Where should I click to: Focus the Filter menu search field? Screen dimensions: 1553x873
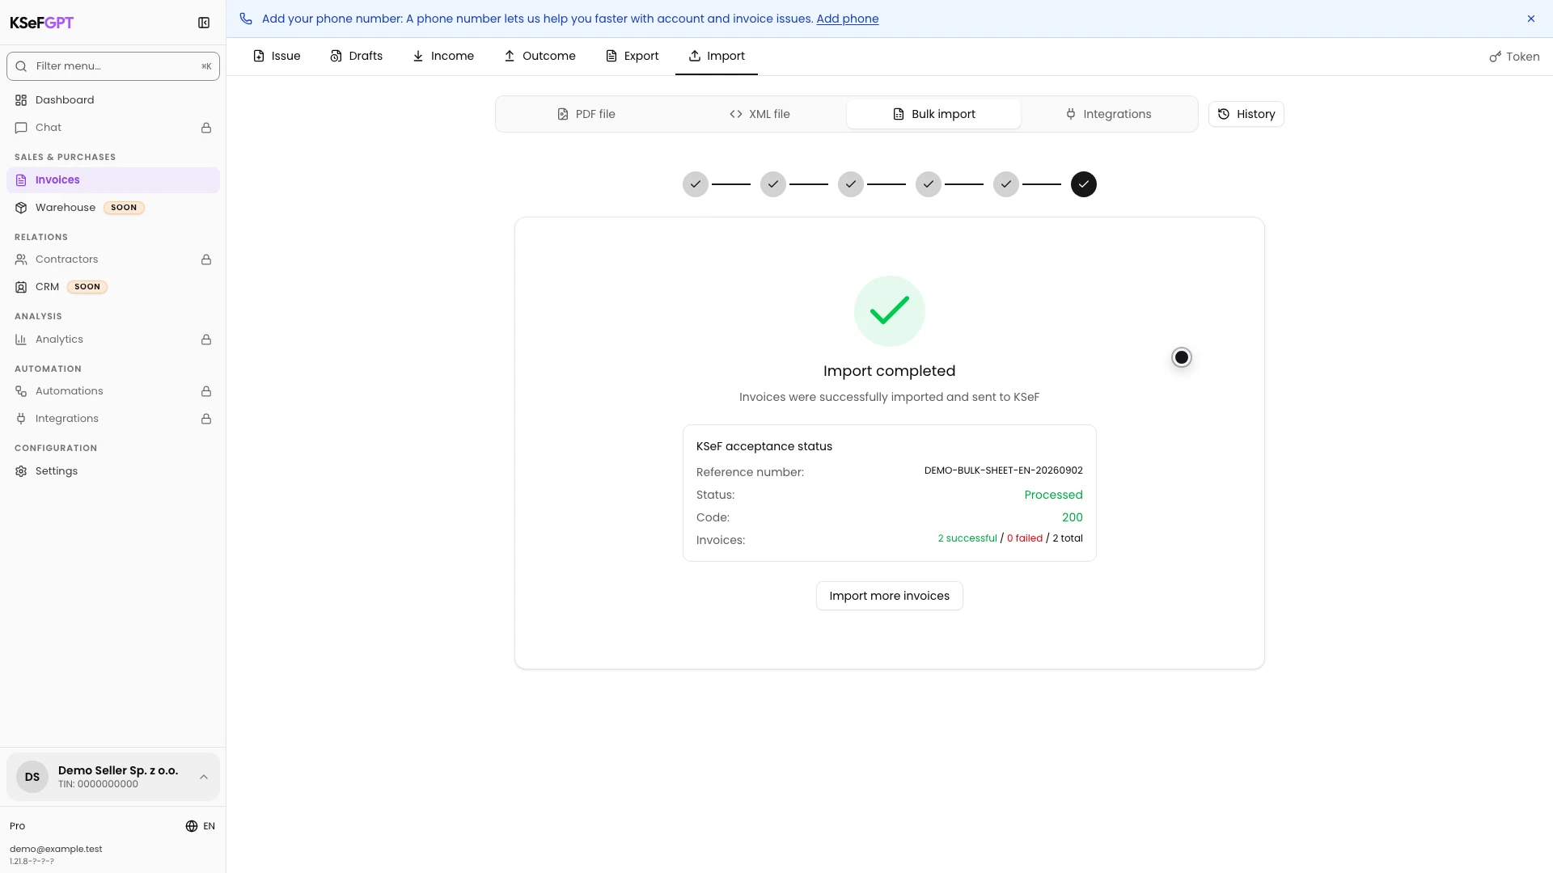click(113, 66)
